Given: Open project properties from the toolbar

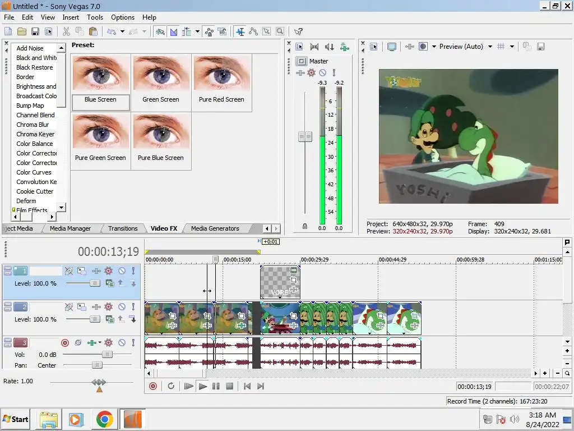Looking at the screenshot, I should [x=48, y=31].
